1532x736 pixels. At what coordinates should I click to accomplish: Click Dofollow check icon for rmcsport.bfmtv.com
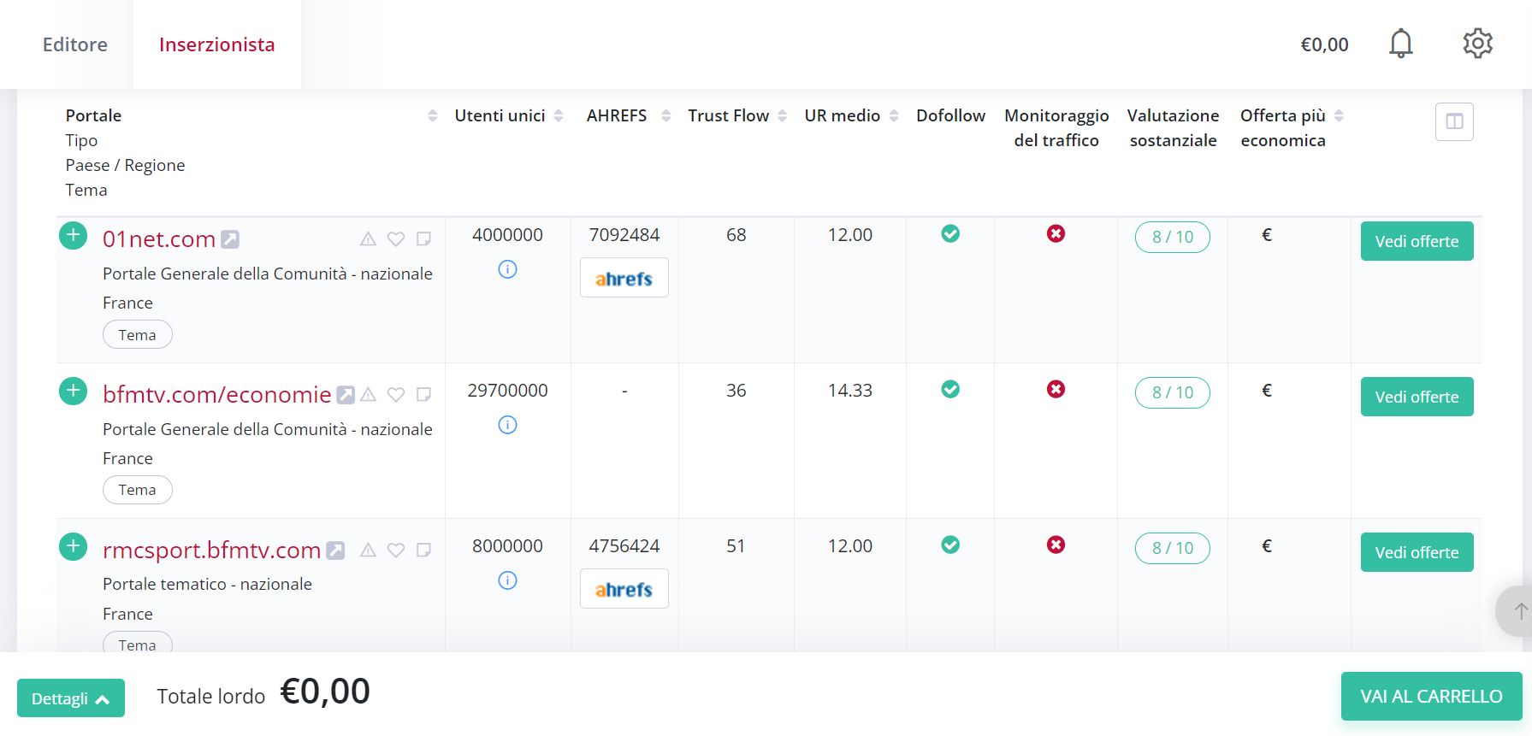pos(950,545)
